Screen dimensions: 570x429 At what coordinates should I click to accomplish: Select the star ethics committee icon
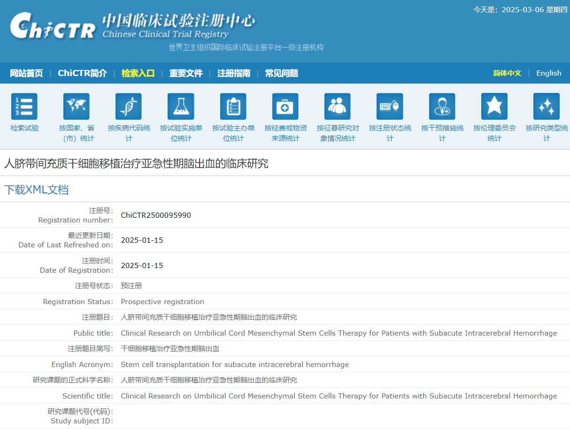[494, 107]
